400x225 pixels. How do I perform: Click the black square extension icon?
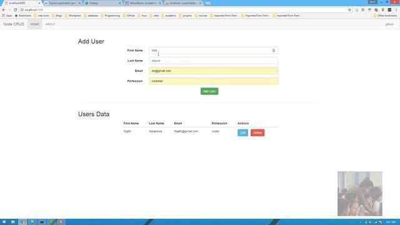[x=389, y=10]
